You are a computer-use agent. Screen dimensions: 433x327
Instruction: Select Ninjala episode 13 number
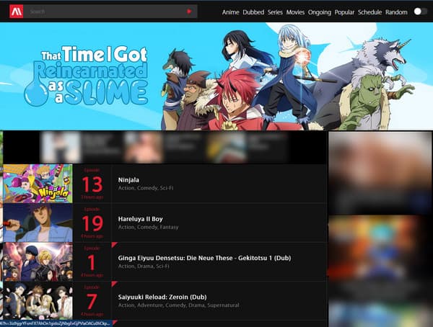92,184
